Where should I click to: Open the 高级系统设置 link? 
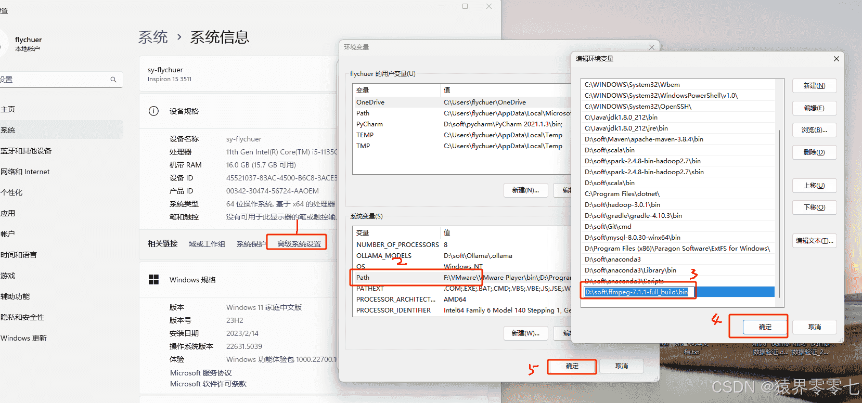click(299, 244)
